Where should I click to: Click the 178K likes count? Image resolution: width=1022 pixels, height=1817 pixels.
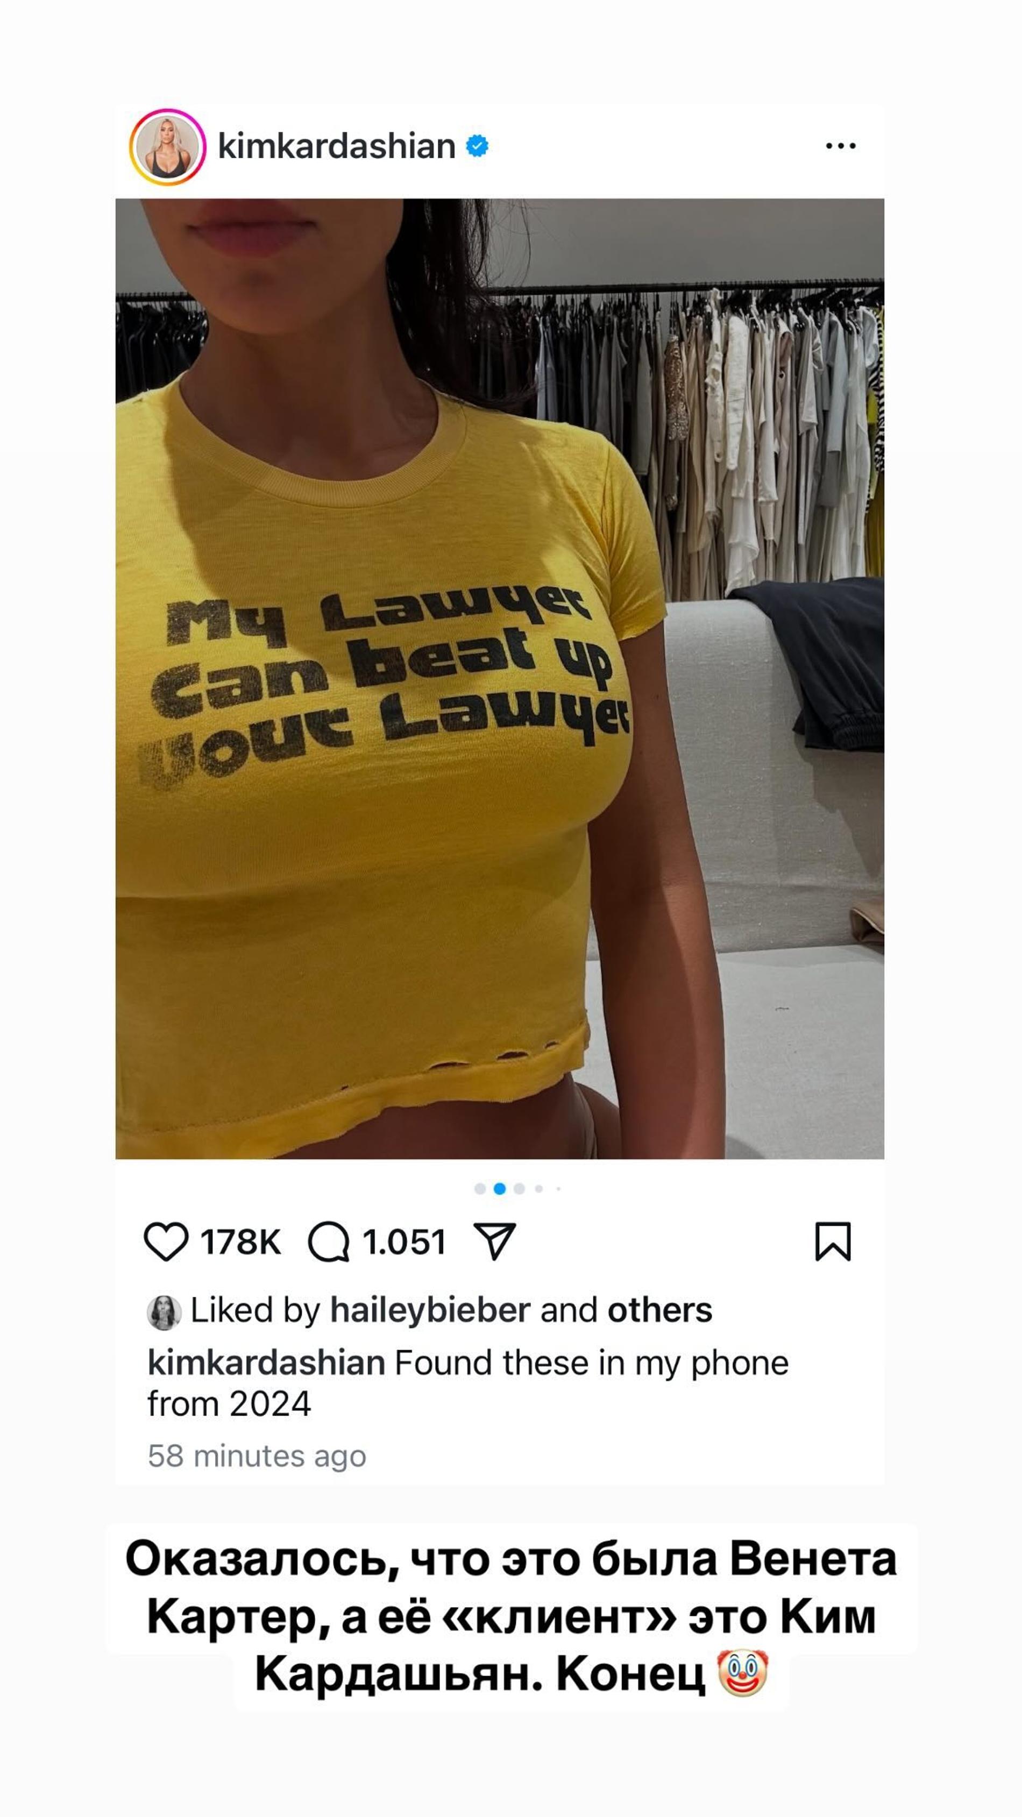pos(240,1242)
